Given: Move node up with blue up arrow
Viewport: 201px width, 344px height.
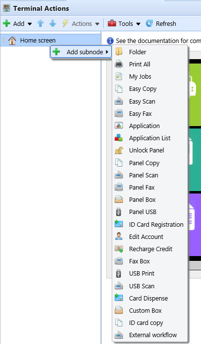Looking at the screenshot, I should [40, 23].
